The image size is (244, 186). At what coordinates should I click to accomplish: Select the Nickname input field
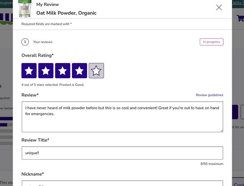pyautogui.click(x=122, y=183)
